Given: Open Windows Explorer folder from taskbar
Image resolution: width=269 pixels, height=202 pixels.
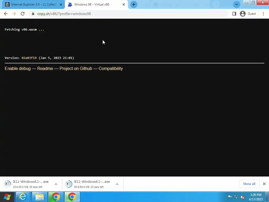Looking at the screenshot, I should click(40, 197).
